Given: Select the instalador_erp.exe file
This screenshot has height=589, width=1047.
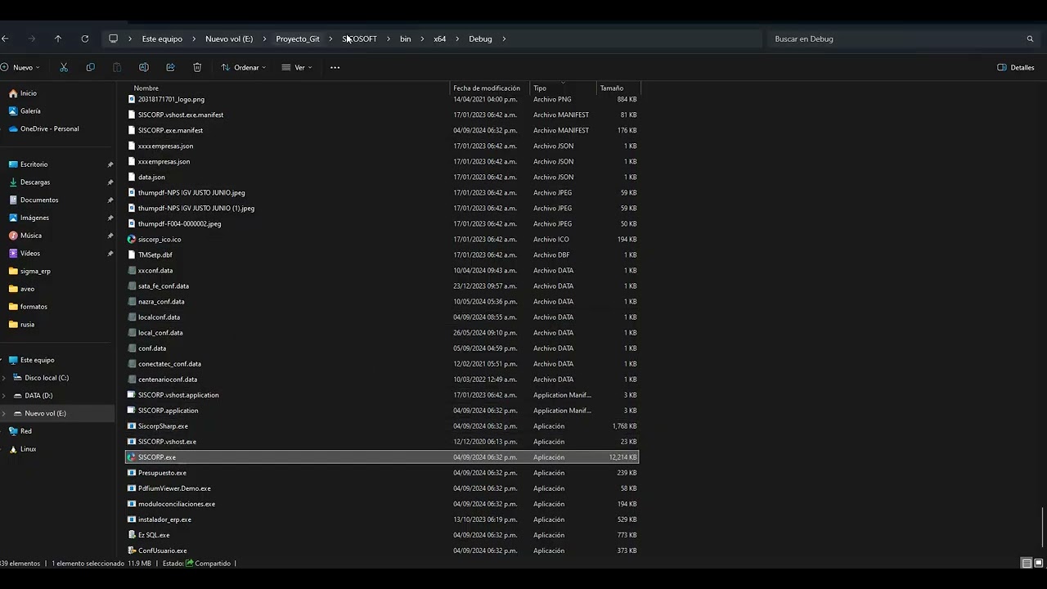Looking at the screenshot, I should (x=164, y=519).
